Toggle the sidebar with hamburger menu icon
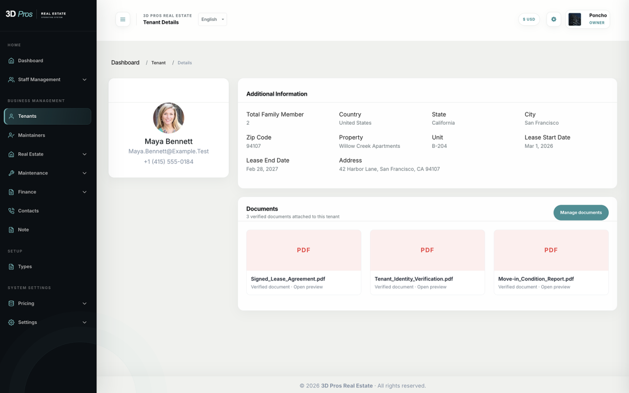Screen dimensions: 629x393 point(123,20)
